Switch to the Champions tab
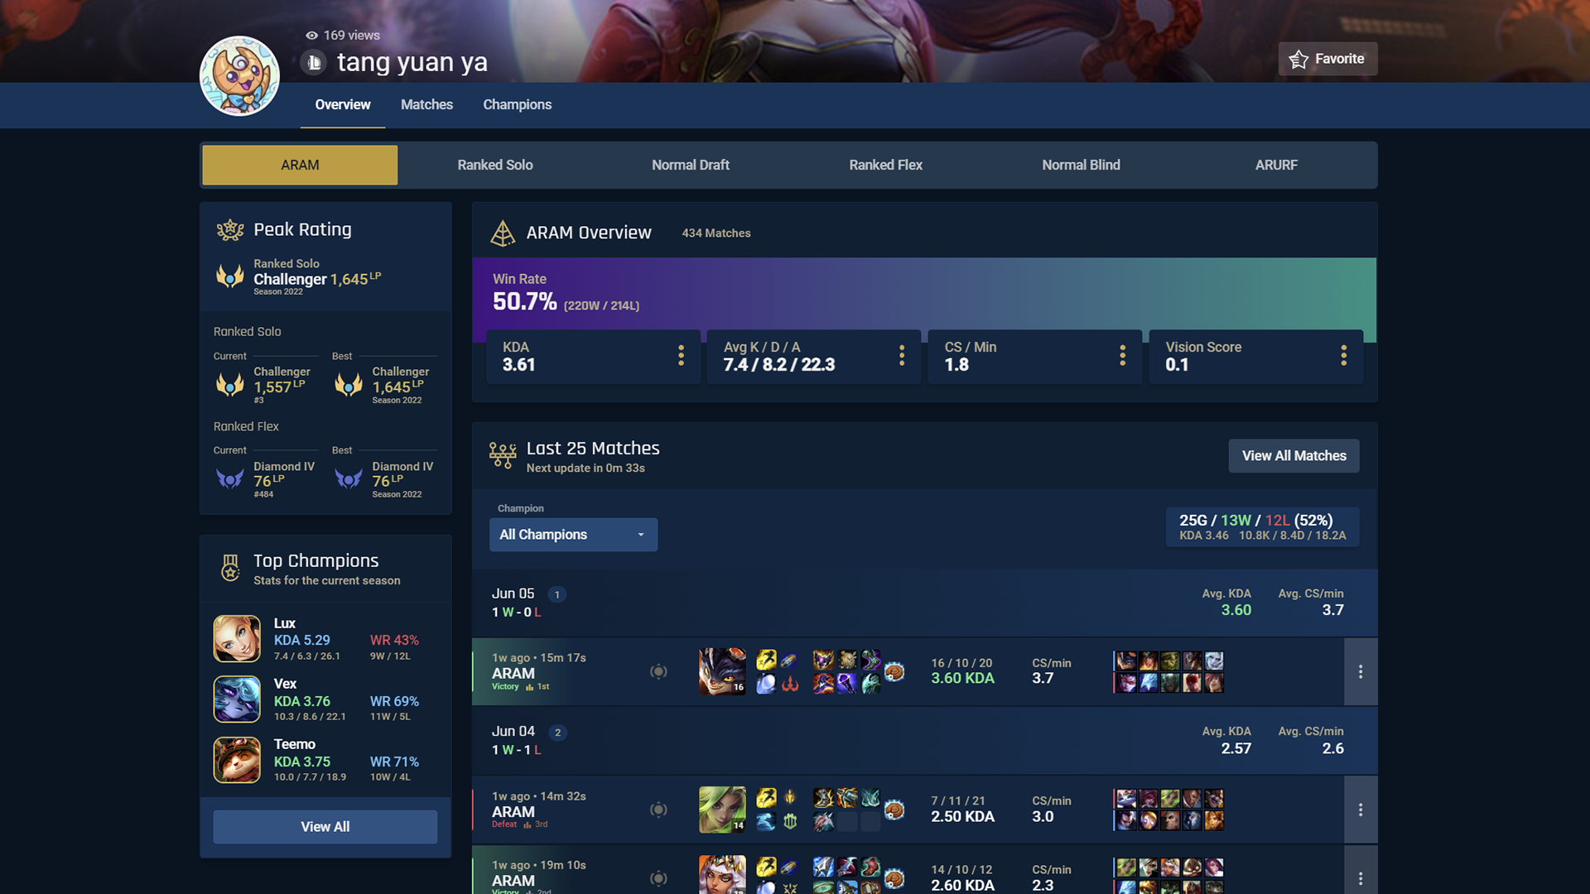 point(517,103)
